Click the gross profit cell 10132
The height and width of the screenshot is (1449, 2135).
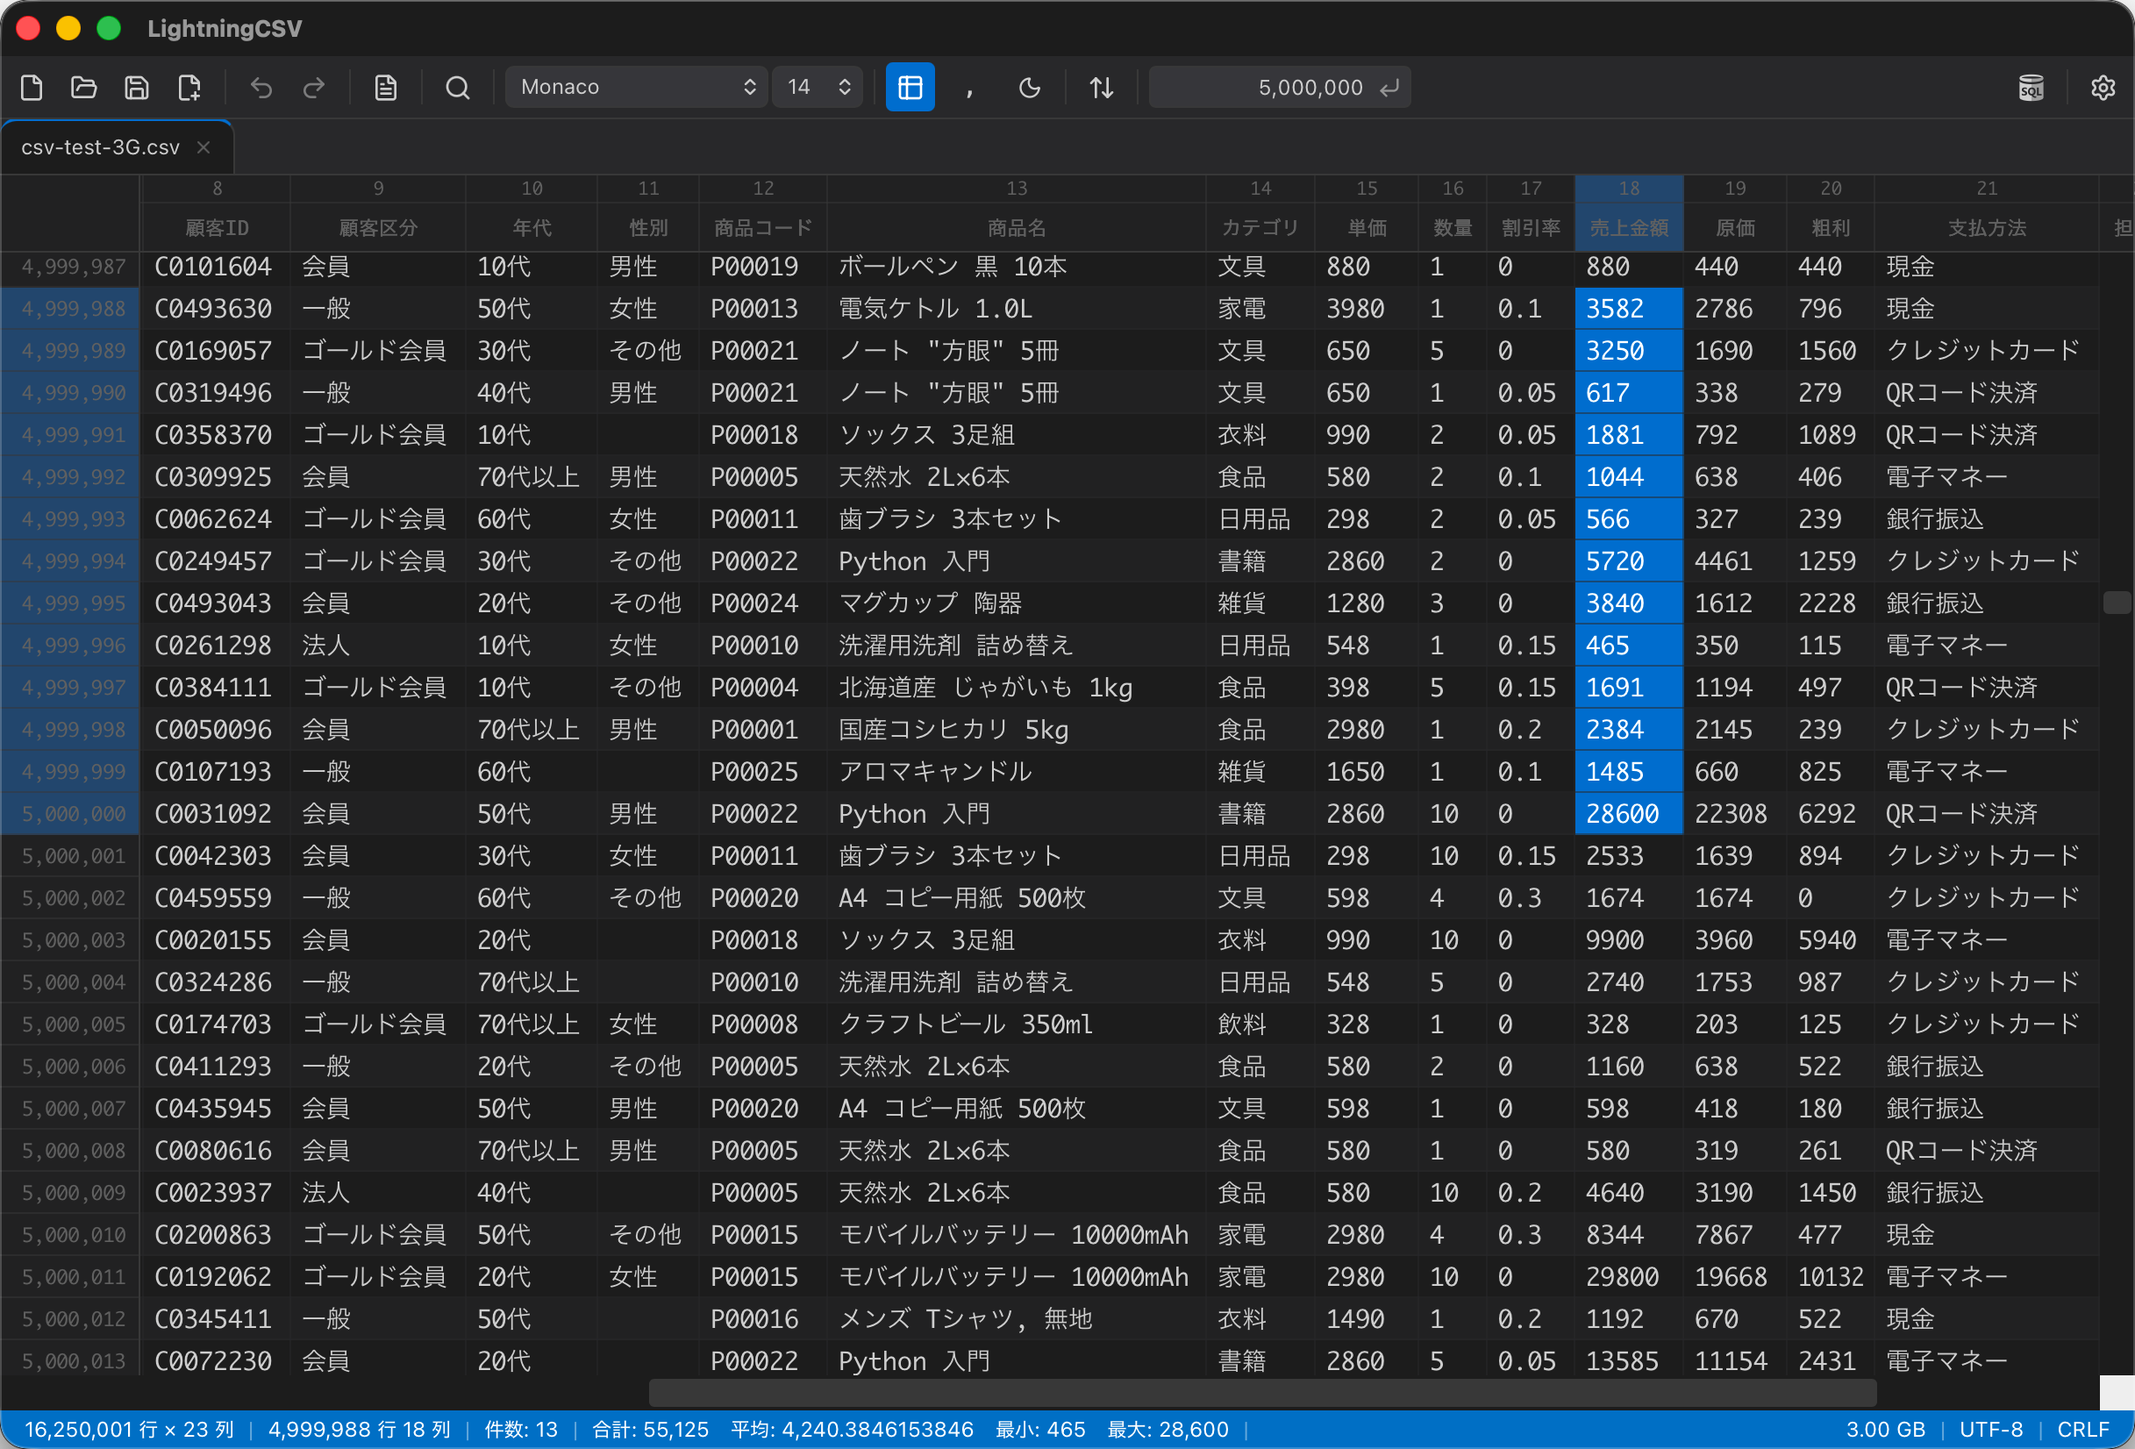tap(1830, 1277)
